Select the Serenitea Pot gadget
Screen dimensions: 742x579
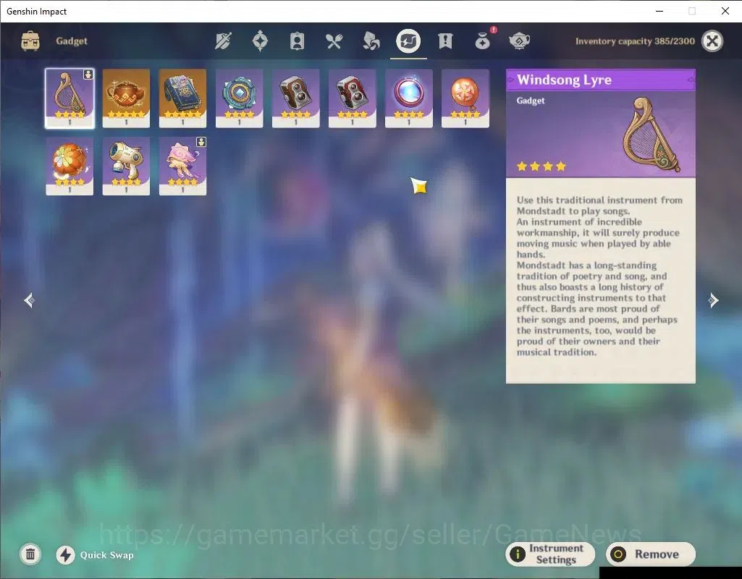(126, 98)
